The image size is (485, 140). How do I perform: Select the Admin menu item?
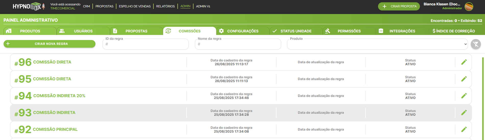pyautogui.click(x=185, y=6)
